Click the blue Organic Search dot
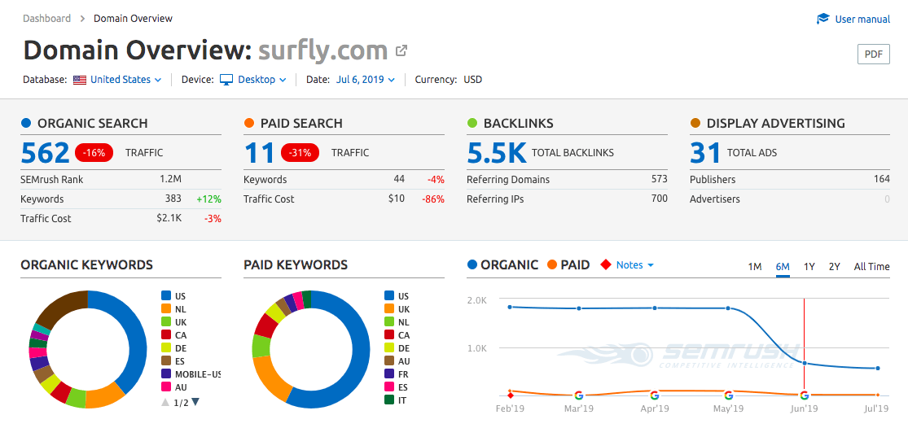Viewport: 908px width, 428px height. click(x=25, y=123)
